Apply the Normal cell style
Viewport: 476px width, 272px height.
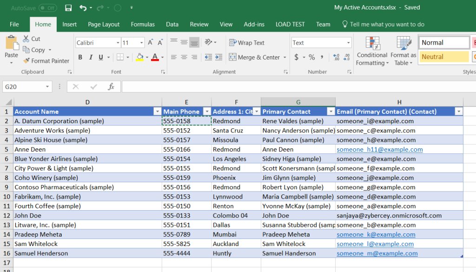(x=444, y=42)
